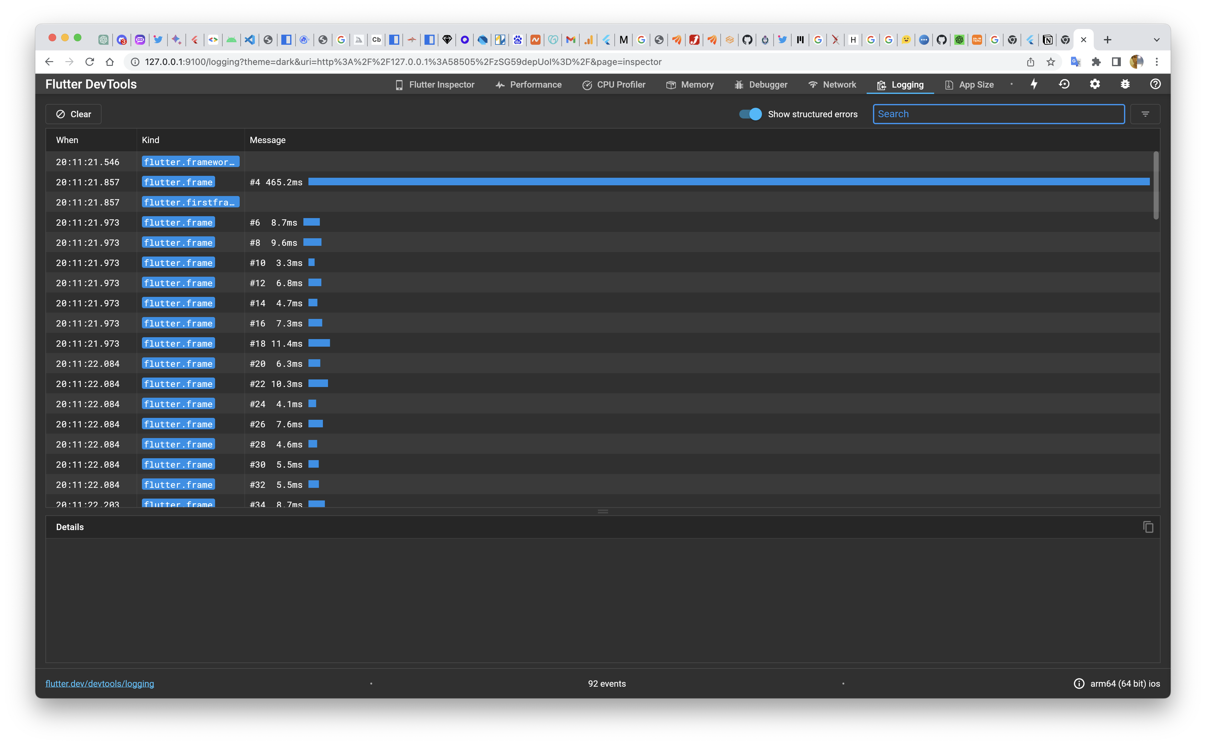Toggle Show structured errors switch
The width and height of the screenshot is (1206, 745).
(x=750, y=114)
